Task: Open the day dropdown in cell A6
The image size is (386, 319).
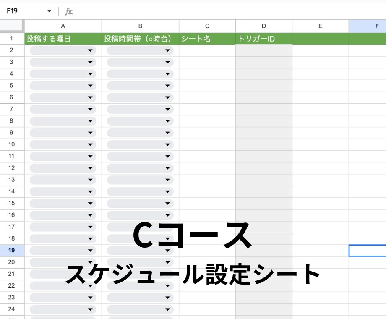Action: pos(90,97)
